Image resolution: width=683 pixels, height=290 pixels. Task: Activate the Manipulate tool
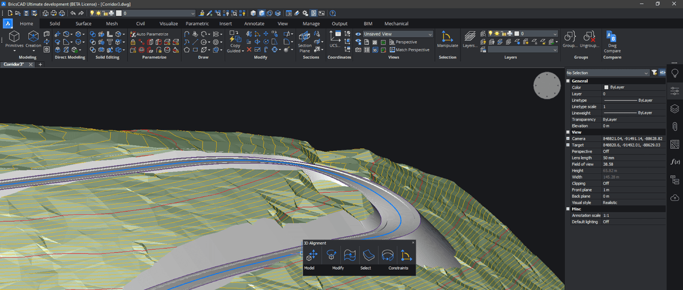447,39
